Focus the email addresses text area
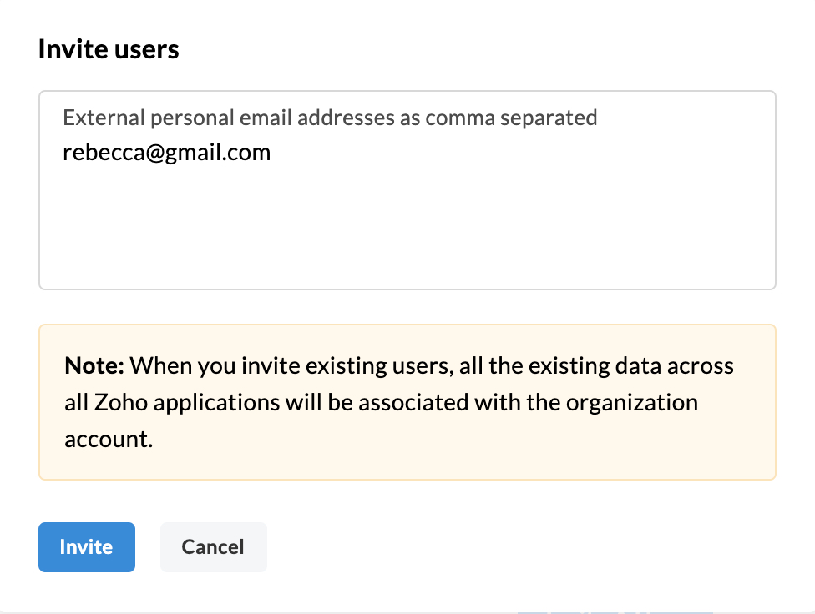The width and height of the screenshot is (815, 614). (x=407, y=190)
